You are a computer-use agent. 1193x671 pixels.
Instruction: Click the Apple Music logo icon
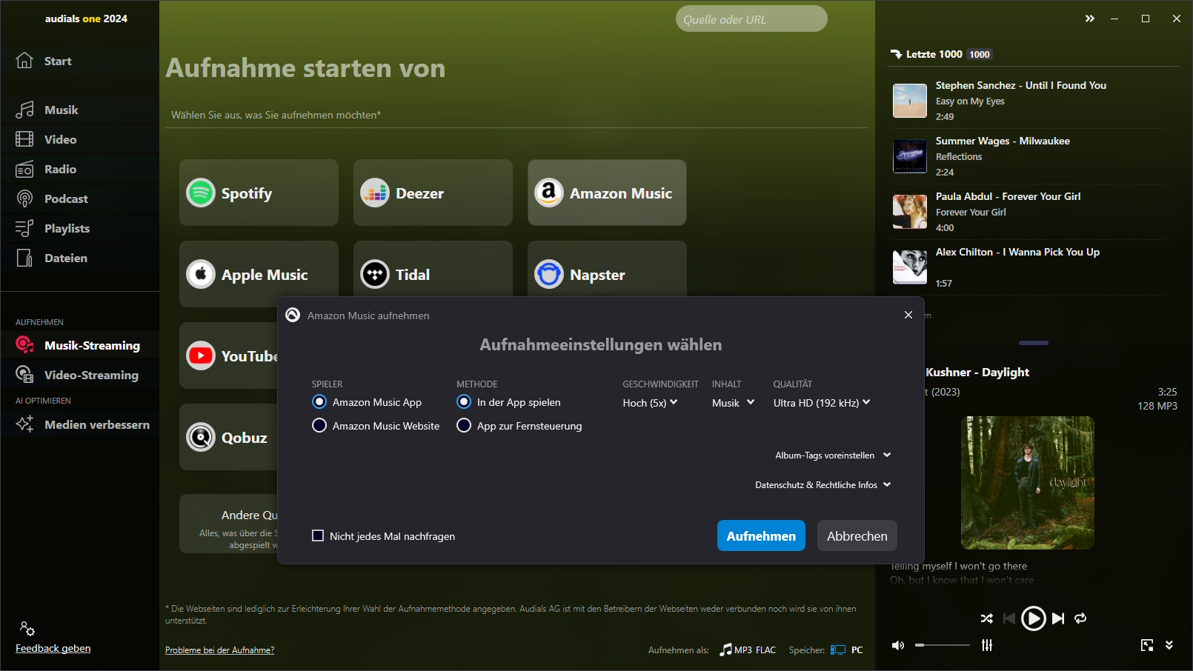[201, 275]
